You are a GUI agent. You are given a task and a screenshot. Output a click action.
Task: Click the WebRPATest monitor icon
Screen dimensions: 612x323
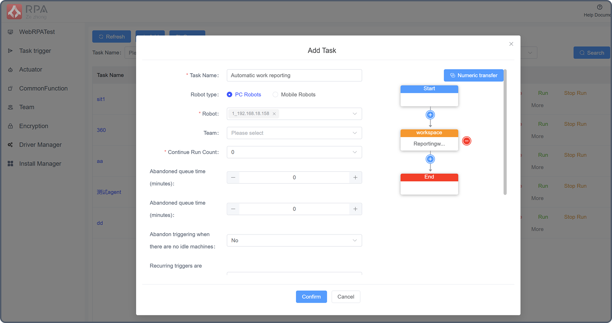pyautogui.click(x=10, y=32)
